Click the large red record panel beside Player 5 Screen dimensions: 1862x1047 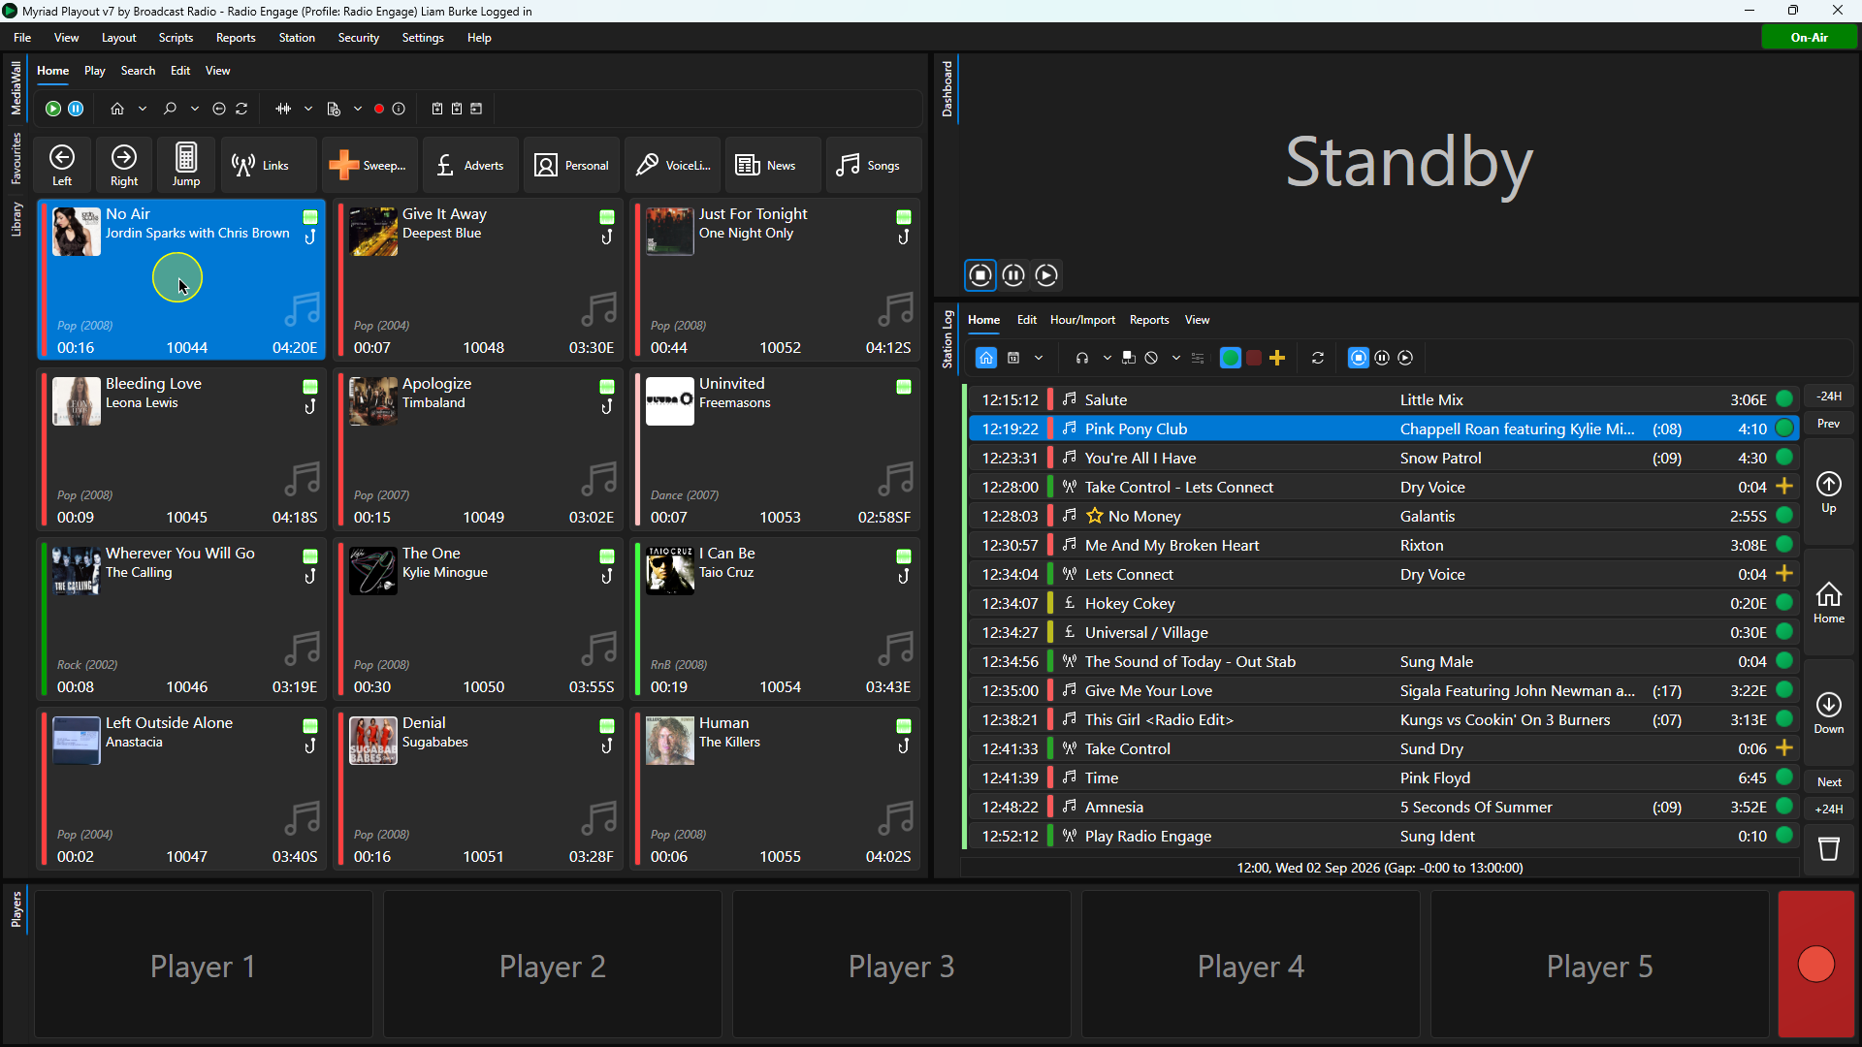click(1816, 964)
